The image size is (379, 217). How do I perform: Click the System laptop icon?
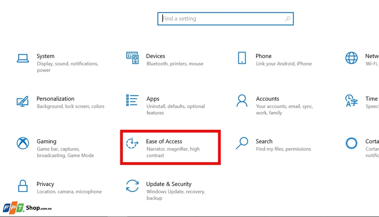[x=23, y=58]
